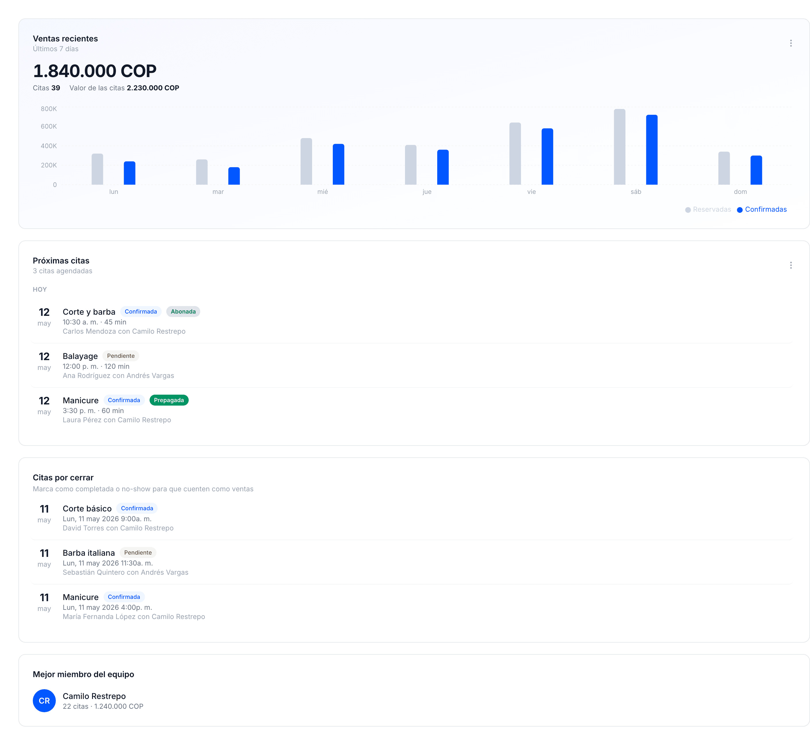Click the blue Confirmadas bar for sáb

(652, 150)
